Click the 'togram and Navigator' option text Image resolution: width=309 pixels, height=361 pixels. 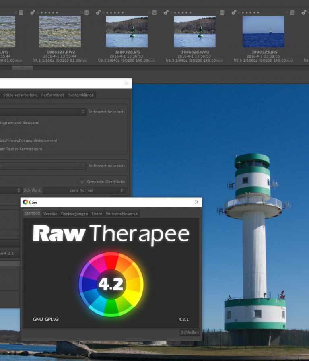point(20,123)
